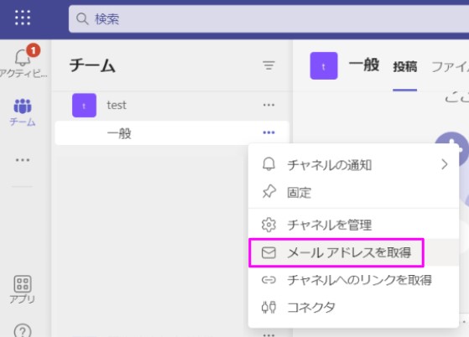Click the envelope icon in menu

[268, 252]
